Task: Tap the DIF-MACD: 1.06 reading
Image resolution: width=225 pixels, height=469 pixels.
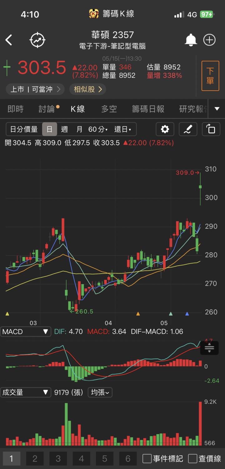Action: tap(157, 332)
